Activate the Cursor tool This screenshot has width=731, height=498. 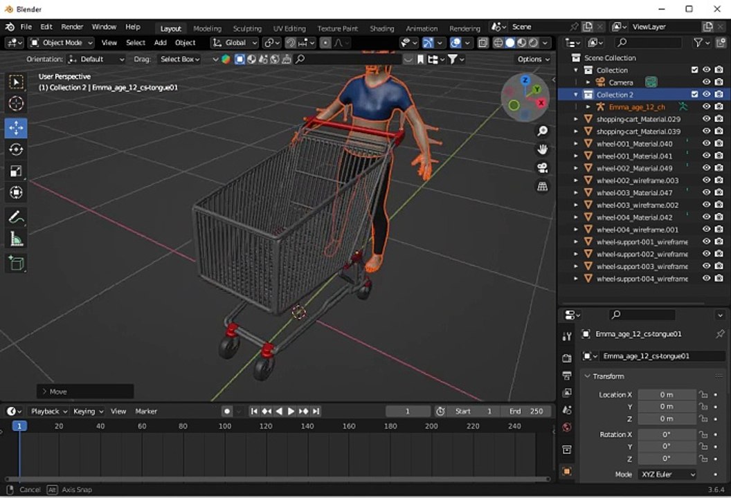[x=17, y=104]
